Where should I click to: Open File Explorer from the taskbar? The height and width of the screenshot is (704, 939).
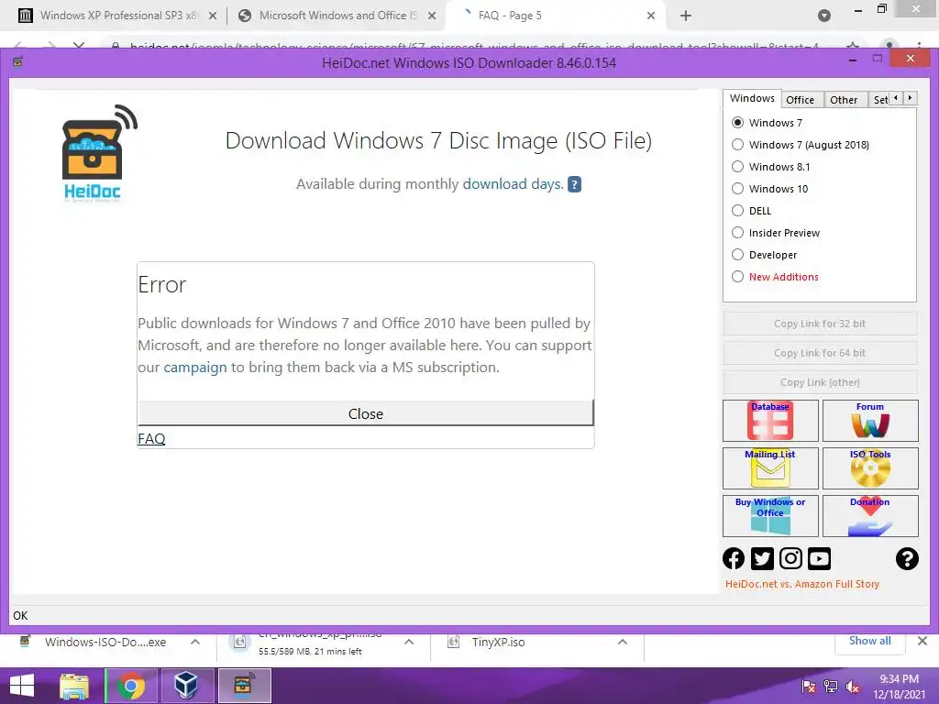74,686
